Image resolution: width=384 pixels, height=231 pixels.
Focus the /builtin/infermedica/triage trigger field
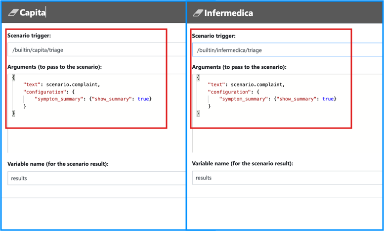pos(287,50)
